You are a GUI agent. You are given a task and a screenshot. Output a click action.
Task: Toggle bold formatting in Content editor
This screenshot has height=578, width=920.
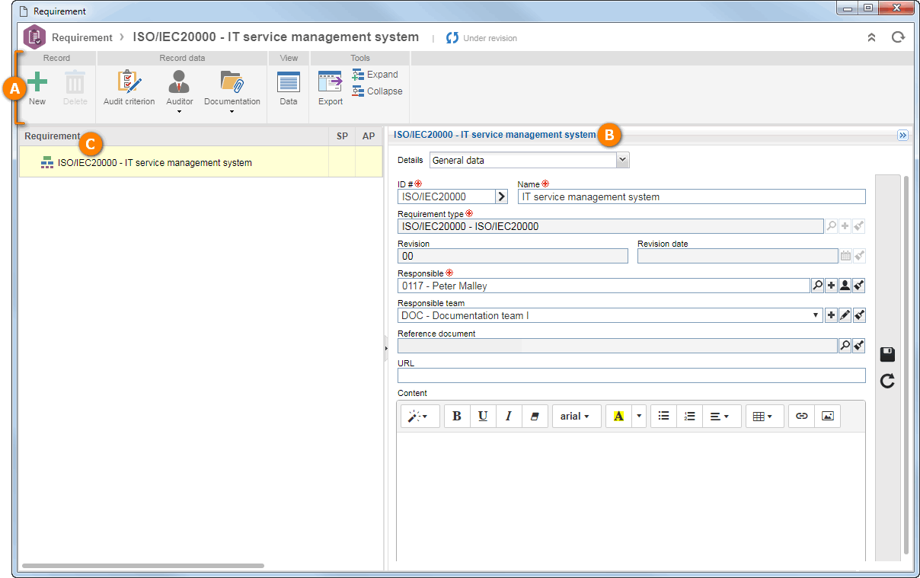click(457, 417)
